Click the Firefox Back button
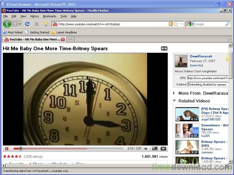234x175 pixels. pyautogui.click(x=7, y=24)
